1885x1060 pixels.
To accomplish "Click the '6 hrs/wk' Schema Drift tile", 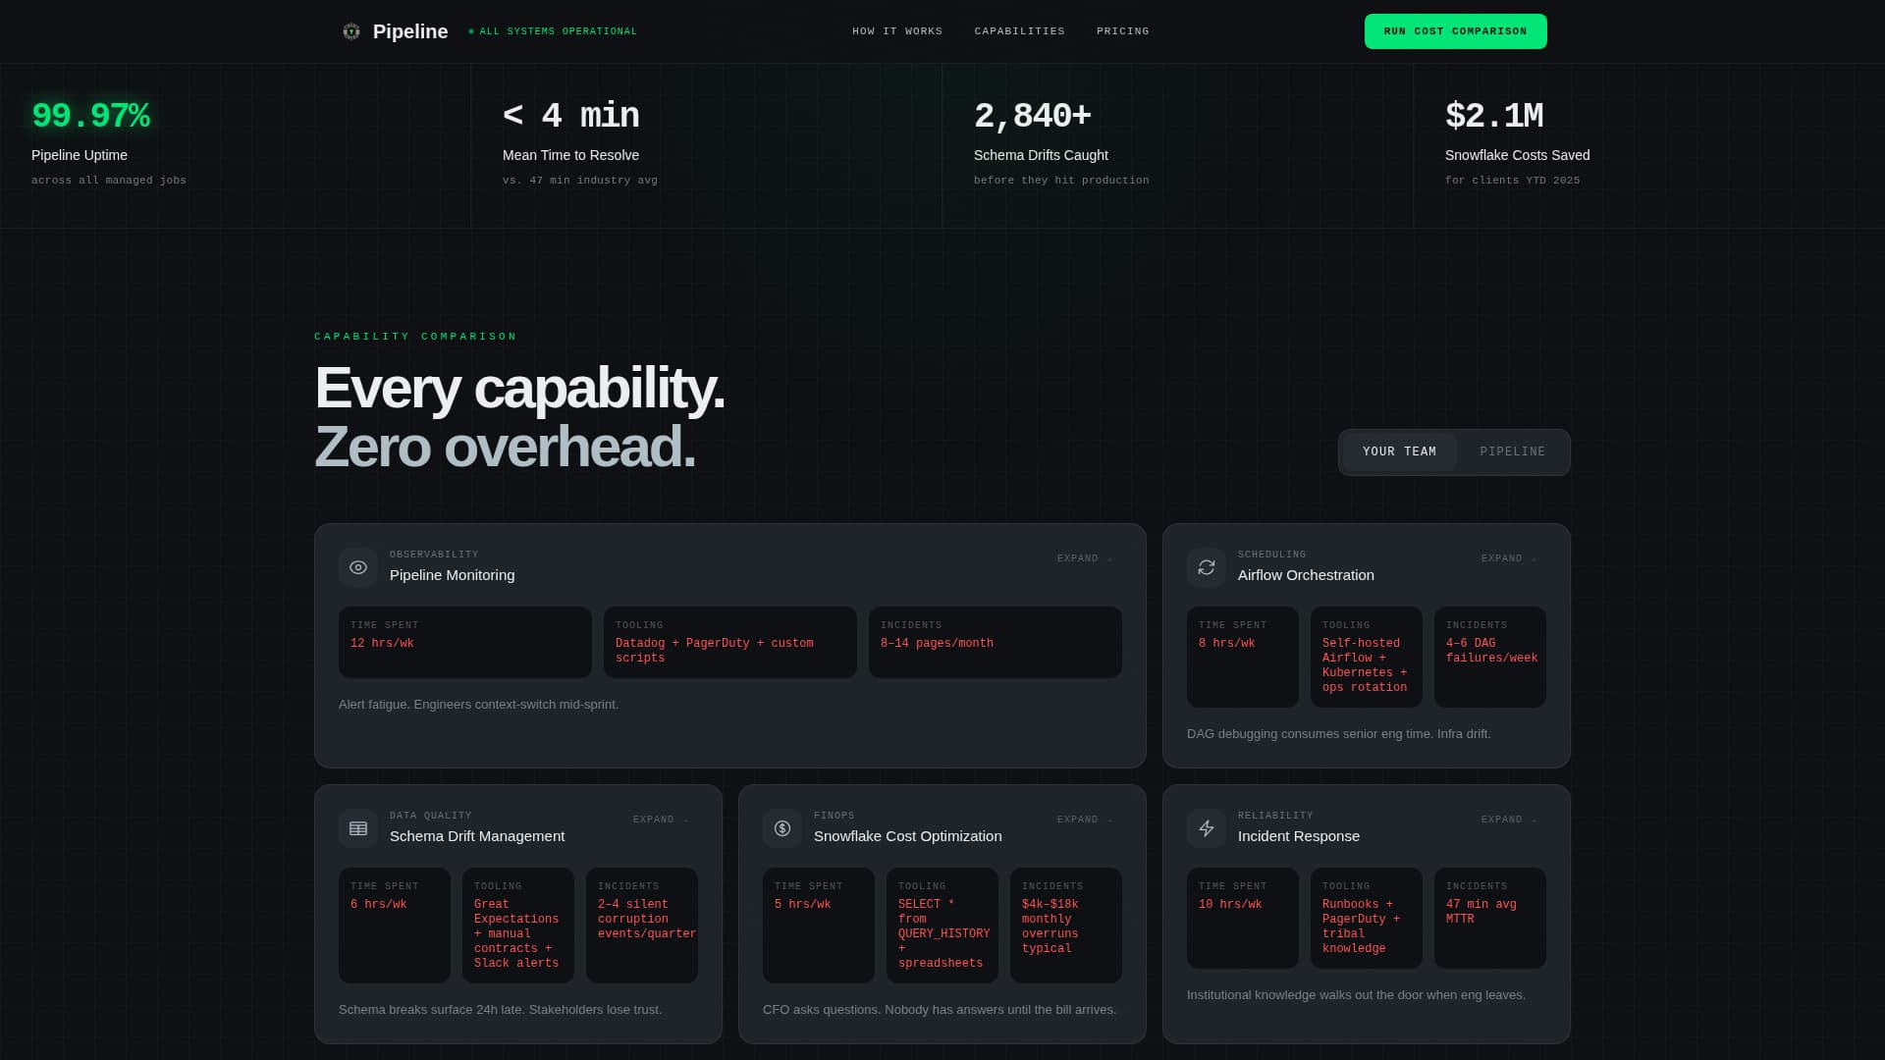I will tap(395, 926).
